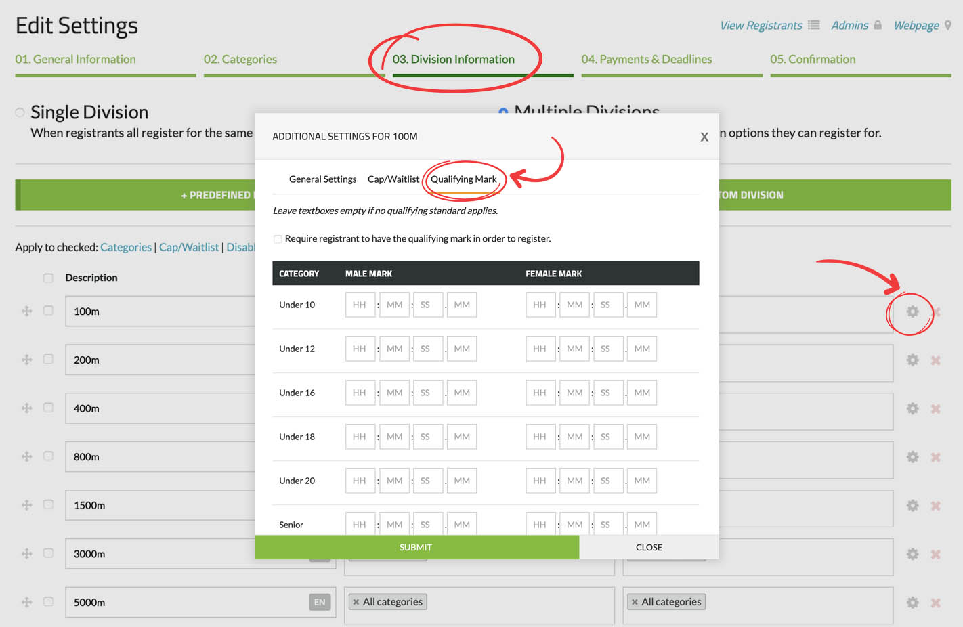The width and height of the screenshot is (963, 627).
Task: Remove the All categories tag on 5000m
Action: click(356, 602)
